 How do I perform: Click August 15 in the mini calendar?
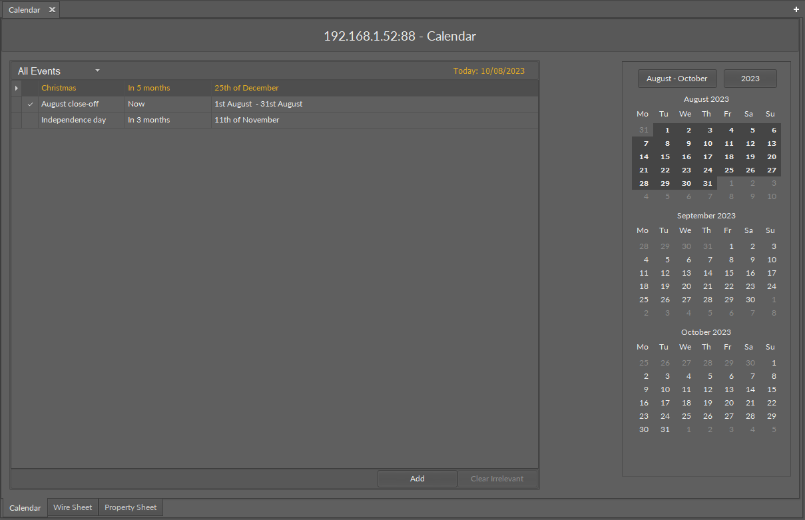pyautogui.click(x=665, y=156)
